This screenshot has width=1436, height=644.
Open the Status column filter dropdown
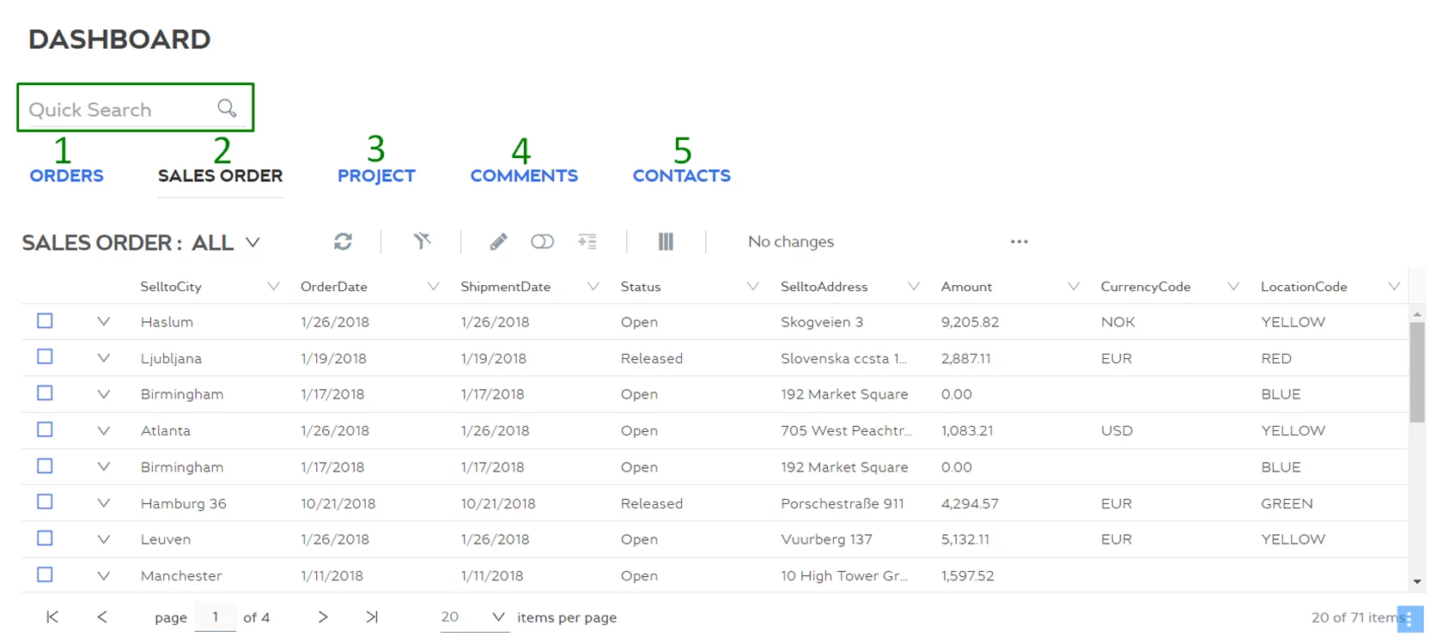click(752, 287)
